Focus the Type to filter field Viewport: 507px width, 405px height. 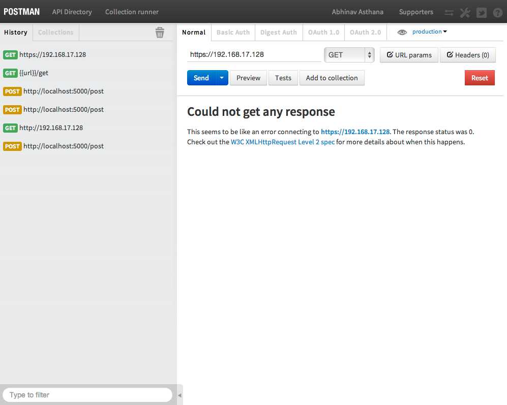pyautogui.click(x=87, y=395)
